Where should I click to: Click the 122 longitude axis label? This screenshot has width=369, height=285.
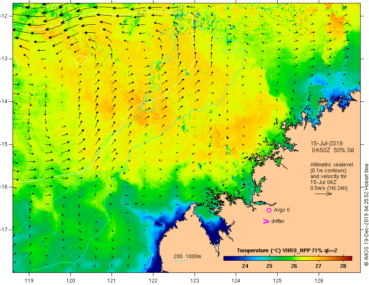(153, 280)
